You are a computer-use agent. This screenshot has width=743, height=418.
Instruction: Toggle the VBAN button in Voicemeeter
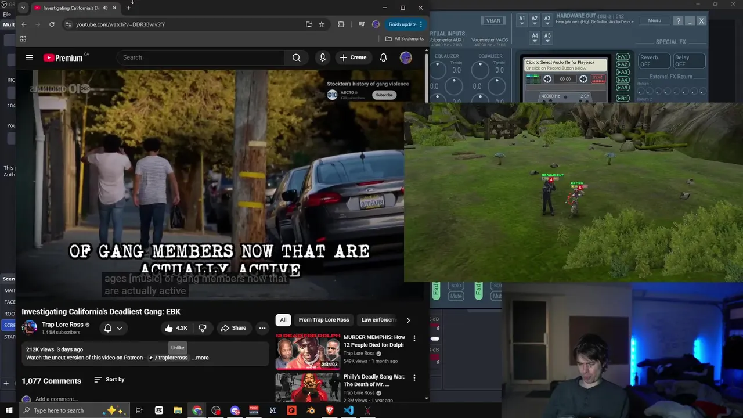pyautogui.click(x=493, y=21)
